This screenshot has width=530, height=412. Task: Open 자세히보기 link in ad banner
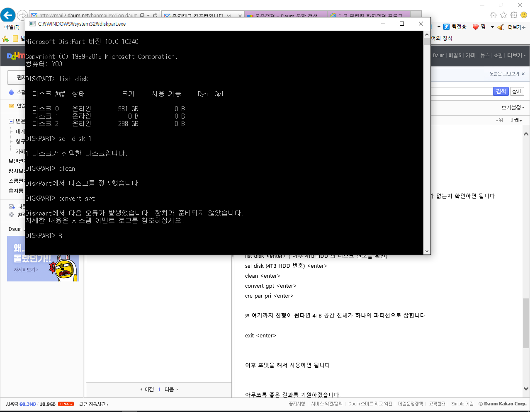25,270
